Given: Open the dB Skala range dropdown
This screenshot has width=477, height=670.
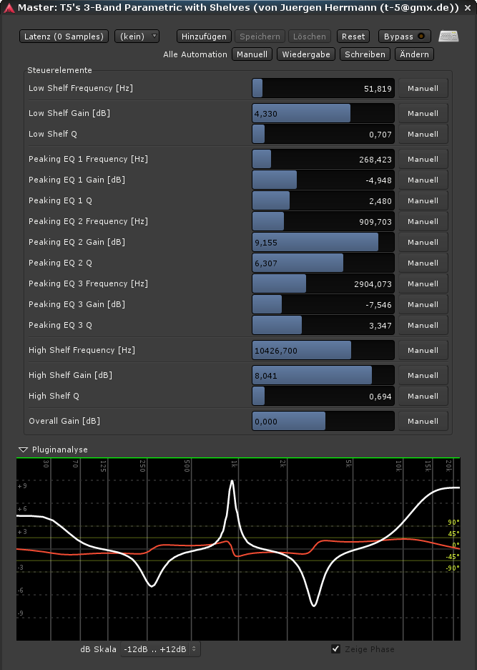Looking at the screenshot, I should point(161,649).
